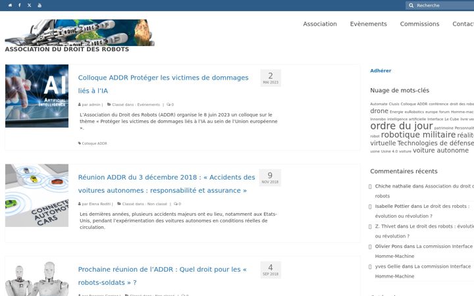Click author icon beside par Elena Roditi
This screenshot has width=474, height=296.
pyautogui.click(x=80, y=204)
